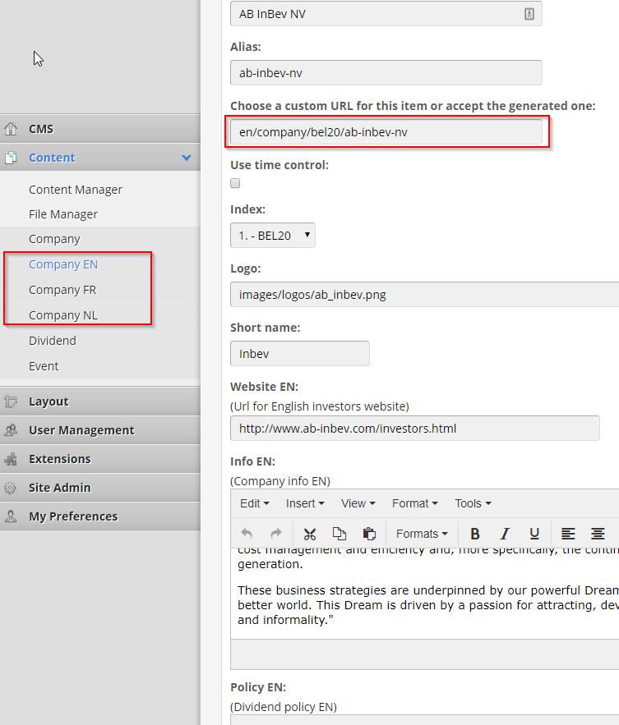Click the name field with AB InBev NV
This screenshot has width=619, height=725.
386,14
